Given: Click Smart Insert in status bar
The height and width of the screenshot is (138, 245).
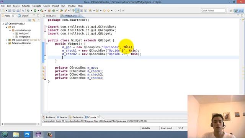Looking at the screenshot, I should click(x=166, y=128).
